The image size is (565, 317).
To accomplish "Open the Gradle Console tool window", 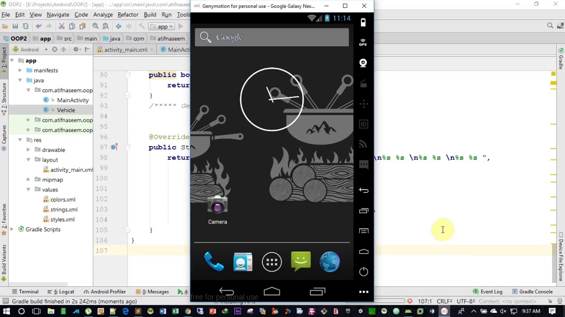I will coord(532,291).
